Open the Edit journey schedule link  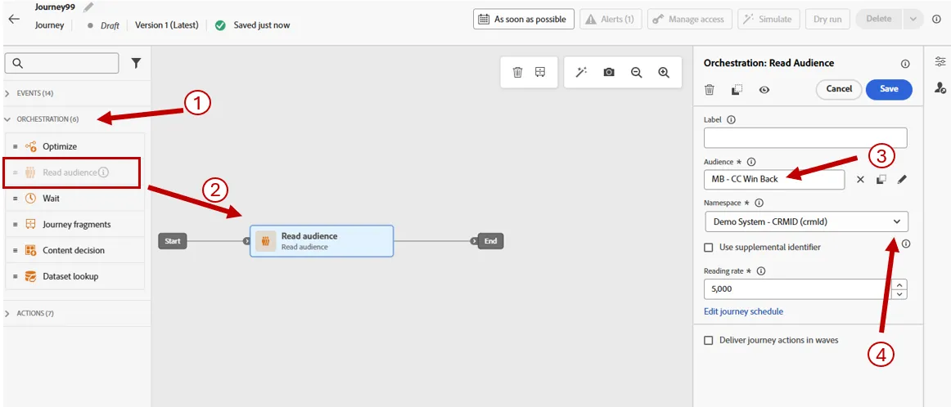743,311
